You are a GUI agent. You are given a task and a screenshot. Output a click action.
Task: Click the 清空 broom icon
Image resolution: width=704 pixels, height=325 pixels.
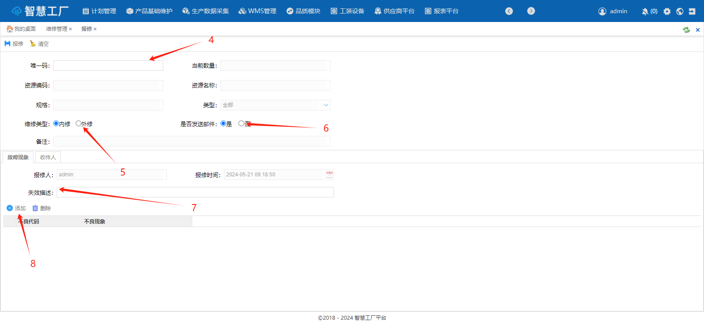pos(33,44)
